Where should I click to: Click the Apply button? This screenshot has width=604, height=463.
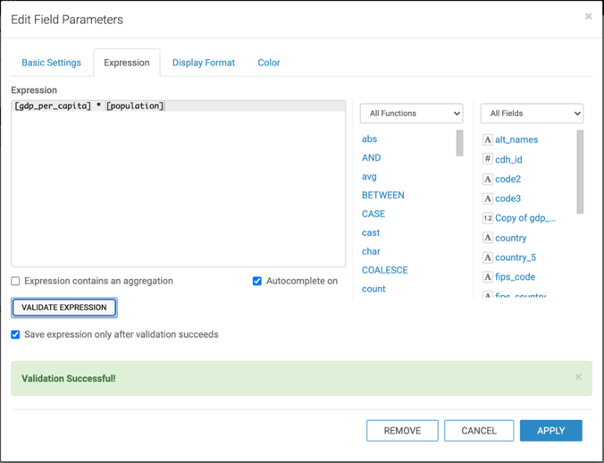click(550, 431)
